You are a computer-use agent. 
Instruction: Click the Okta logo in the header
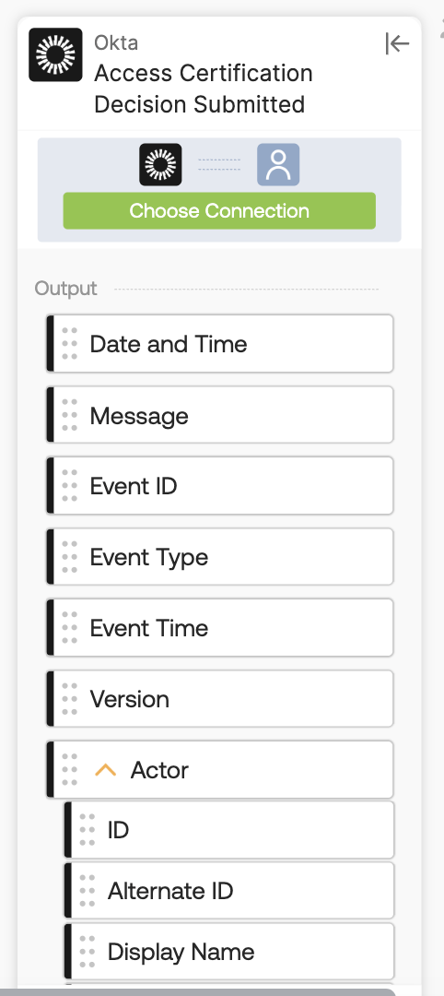click(x=55, y=54)
